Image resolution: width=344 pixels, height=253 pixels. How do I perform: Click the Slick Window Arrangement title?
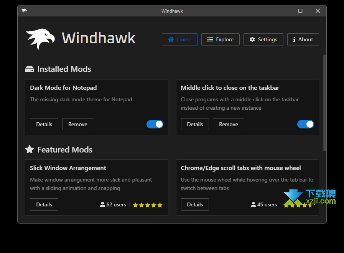click(x=68, y=168)
